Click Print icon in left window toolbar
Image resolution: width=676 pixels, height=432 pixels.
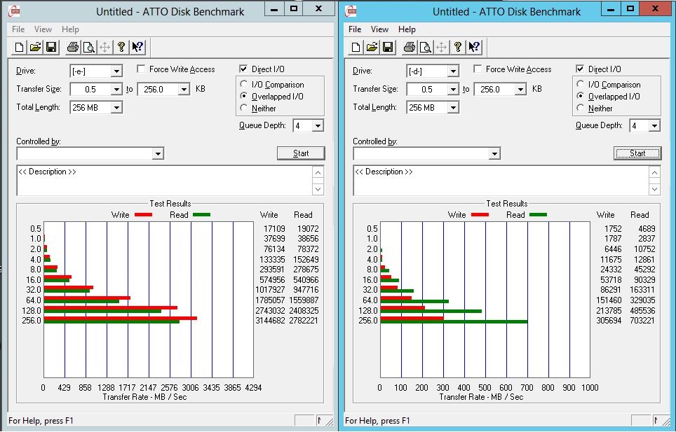[x=72, y=47]
